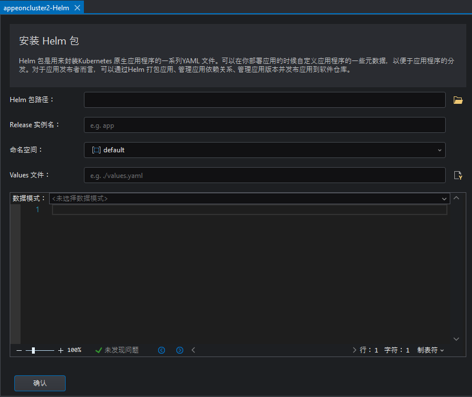Browse for Helm package with folder icon
This screenshot has height=397, width=472.
[458, 100]
